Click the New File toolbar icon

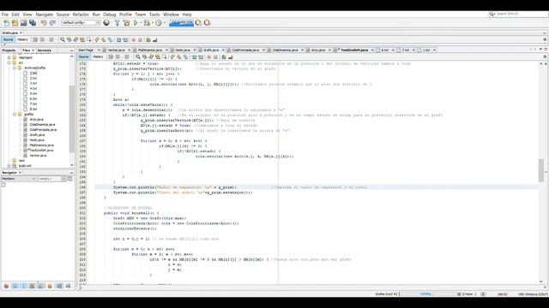6,23
